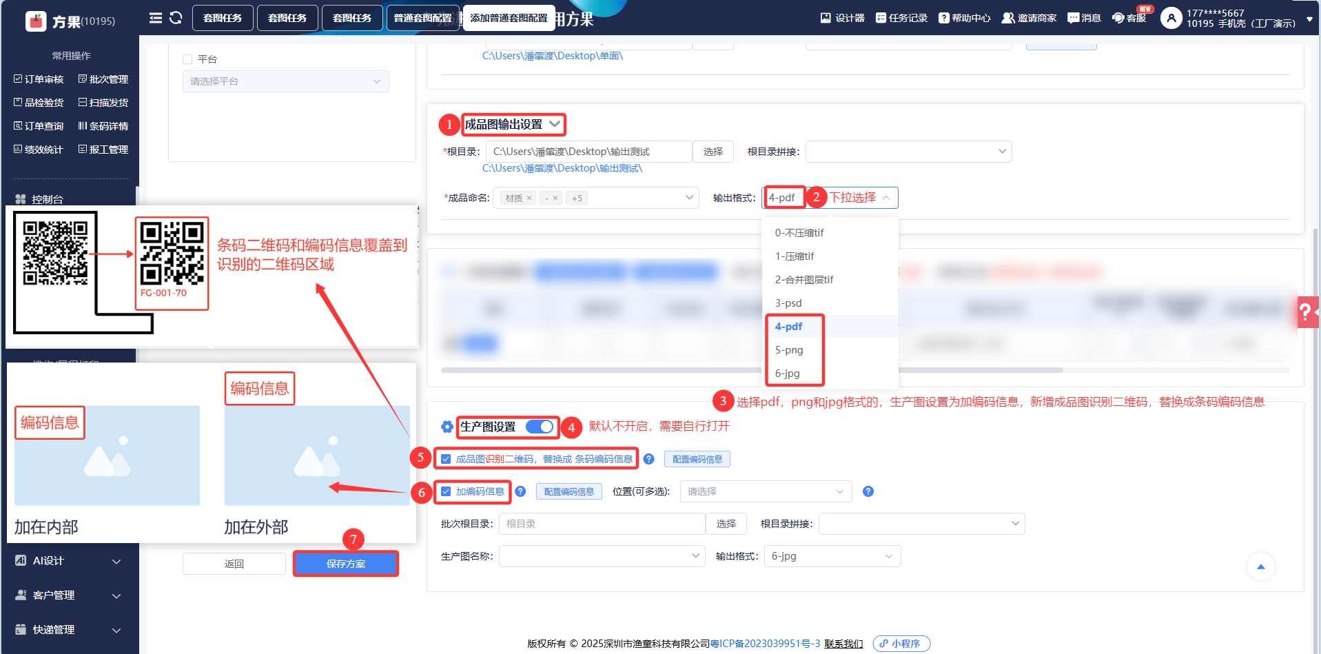Turn off the 生产图设置 switch
The height and width of the screenshot is (654, 1321).
pos(540,427)
